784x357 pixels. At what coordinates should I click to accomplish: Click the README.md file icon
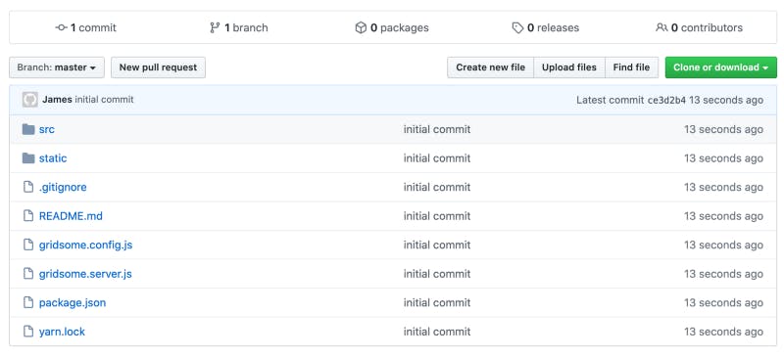click(29, 216)
